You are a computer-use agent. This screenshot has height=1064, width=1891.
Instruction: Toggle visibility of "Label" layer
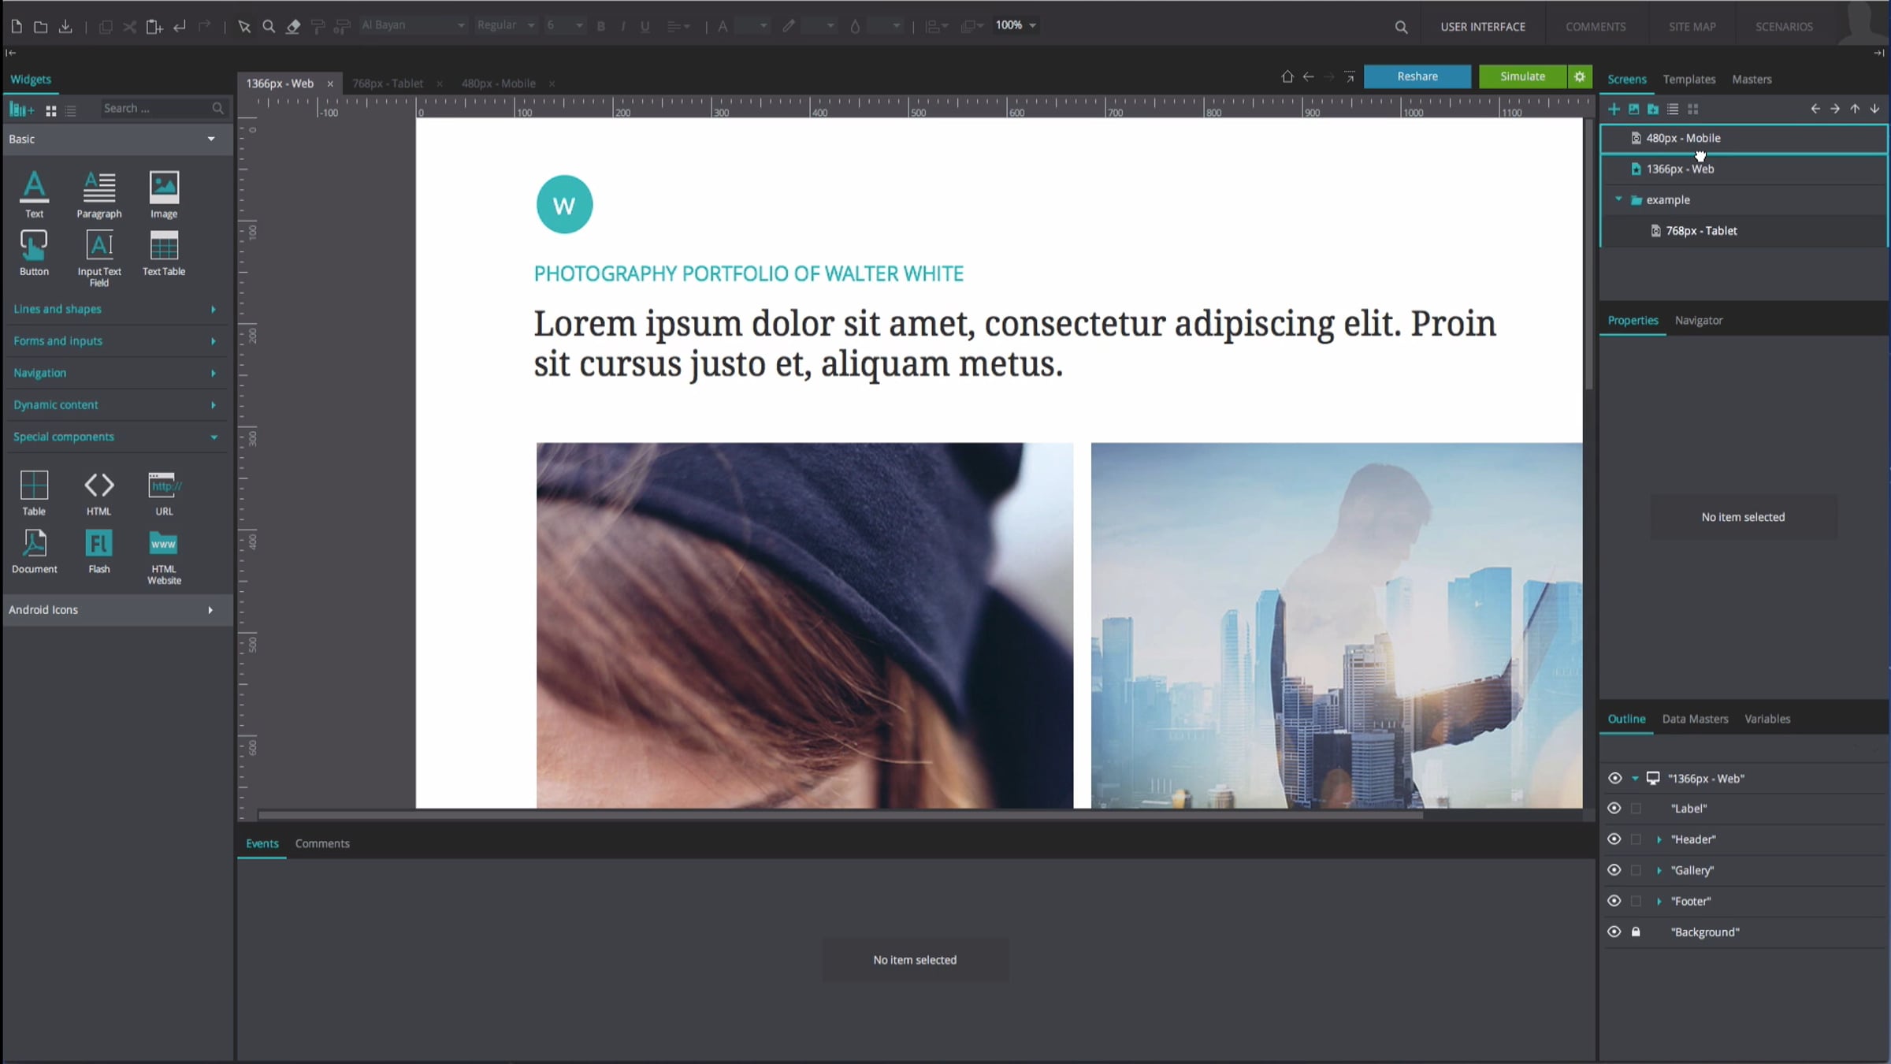pos(1614,809)
